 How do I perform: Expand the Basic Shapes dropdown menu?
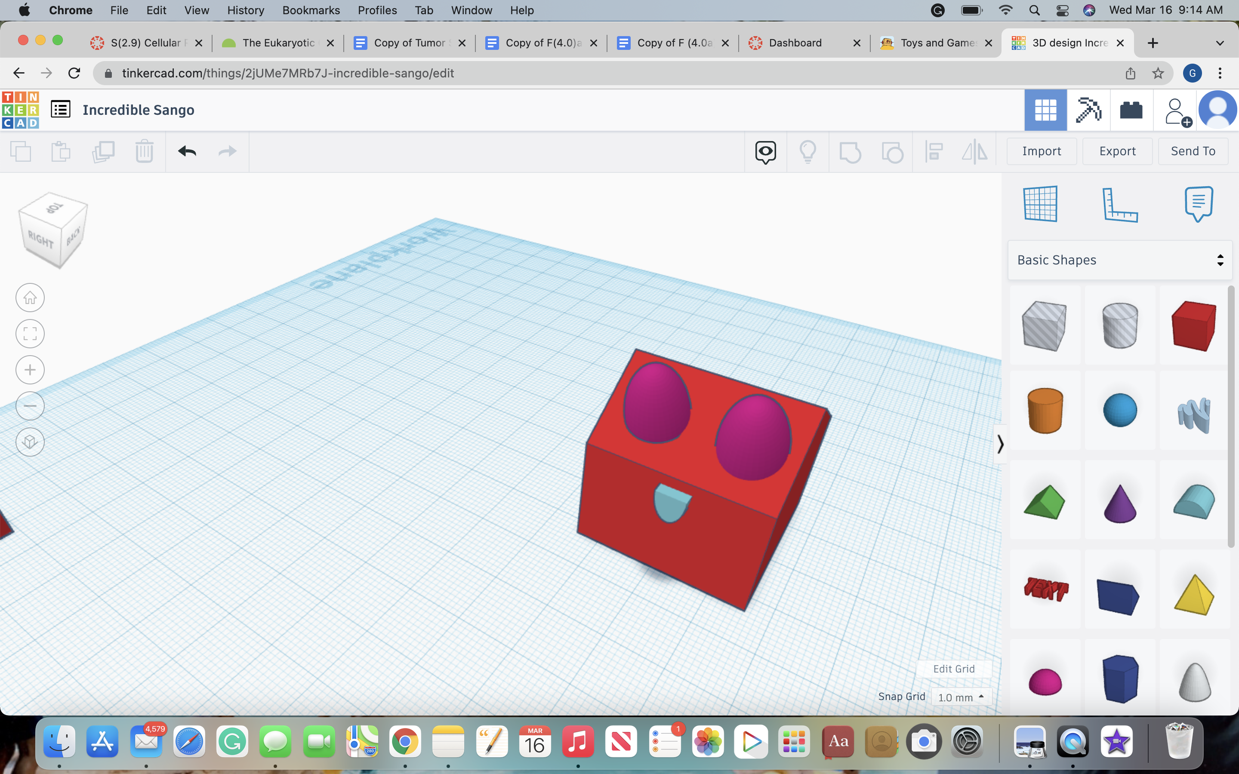[x=1119, y=259]
